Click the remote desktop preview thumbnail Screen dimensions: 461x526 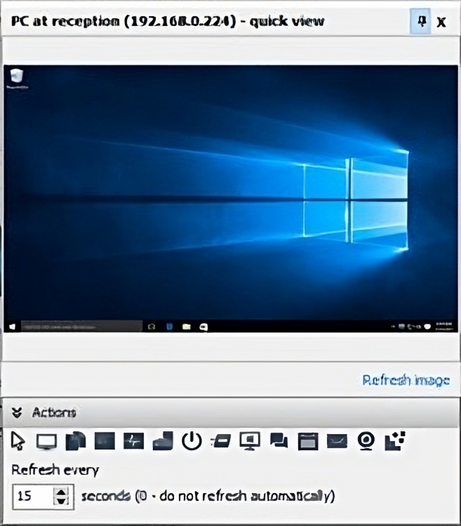click(230, 199)
